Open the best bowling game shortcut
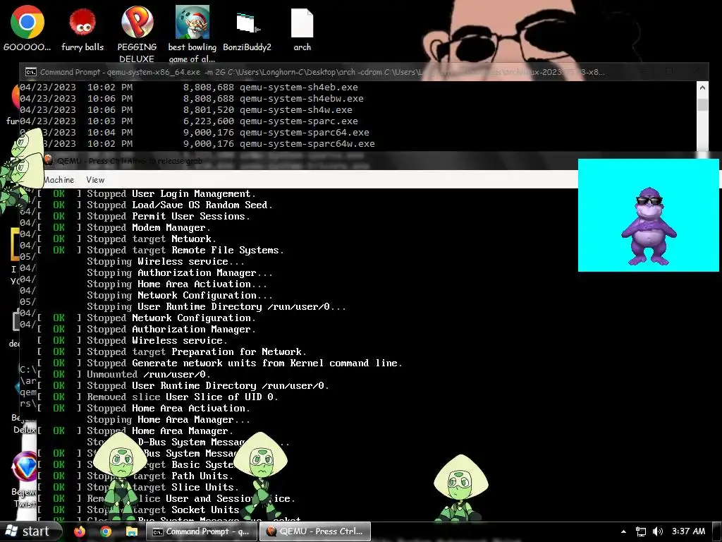 pyautogui.click(x=192, y=34)
